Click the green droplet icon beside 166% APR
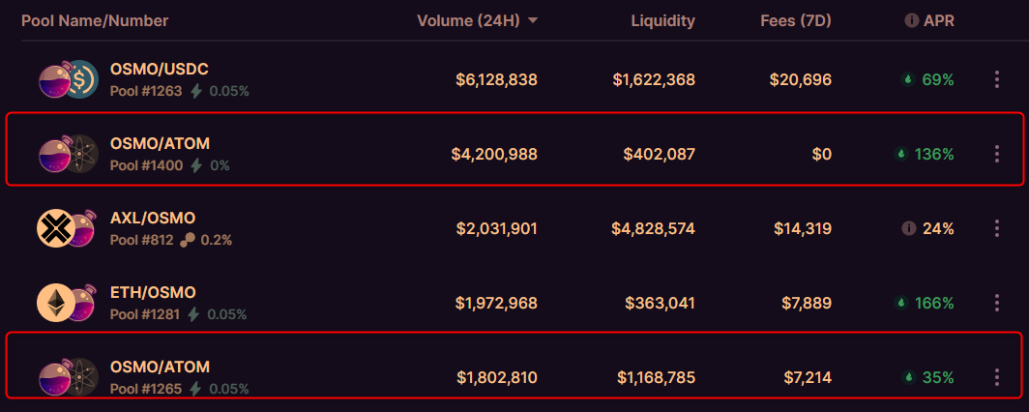The width and height of the screenshot is (1029, 412). click(x=907, y=303)
